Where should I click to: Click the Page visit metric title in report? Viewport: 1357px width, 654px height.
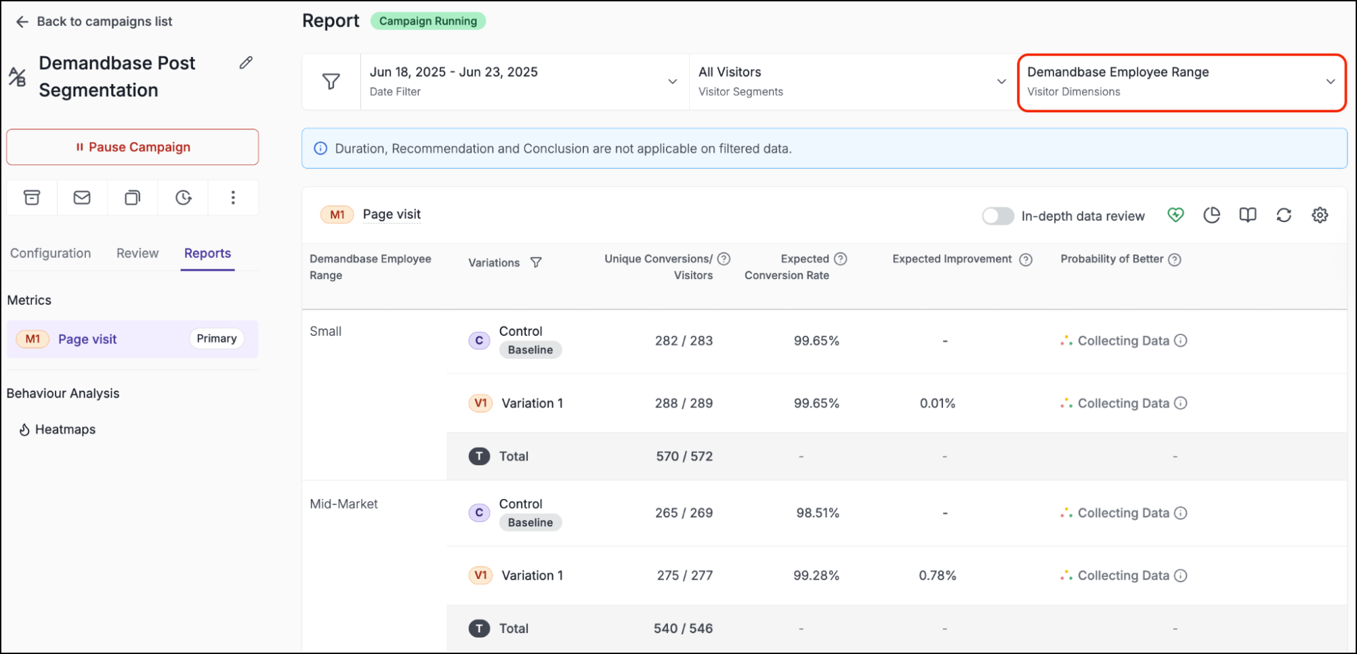pyautogui.click(x=392, y=215)
